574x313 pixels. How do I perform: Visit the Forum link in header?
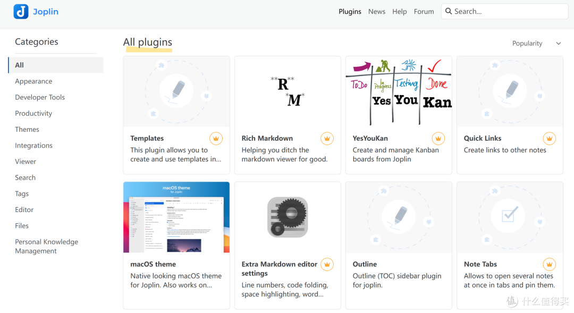click(424, 11)
